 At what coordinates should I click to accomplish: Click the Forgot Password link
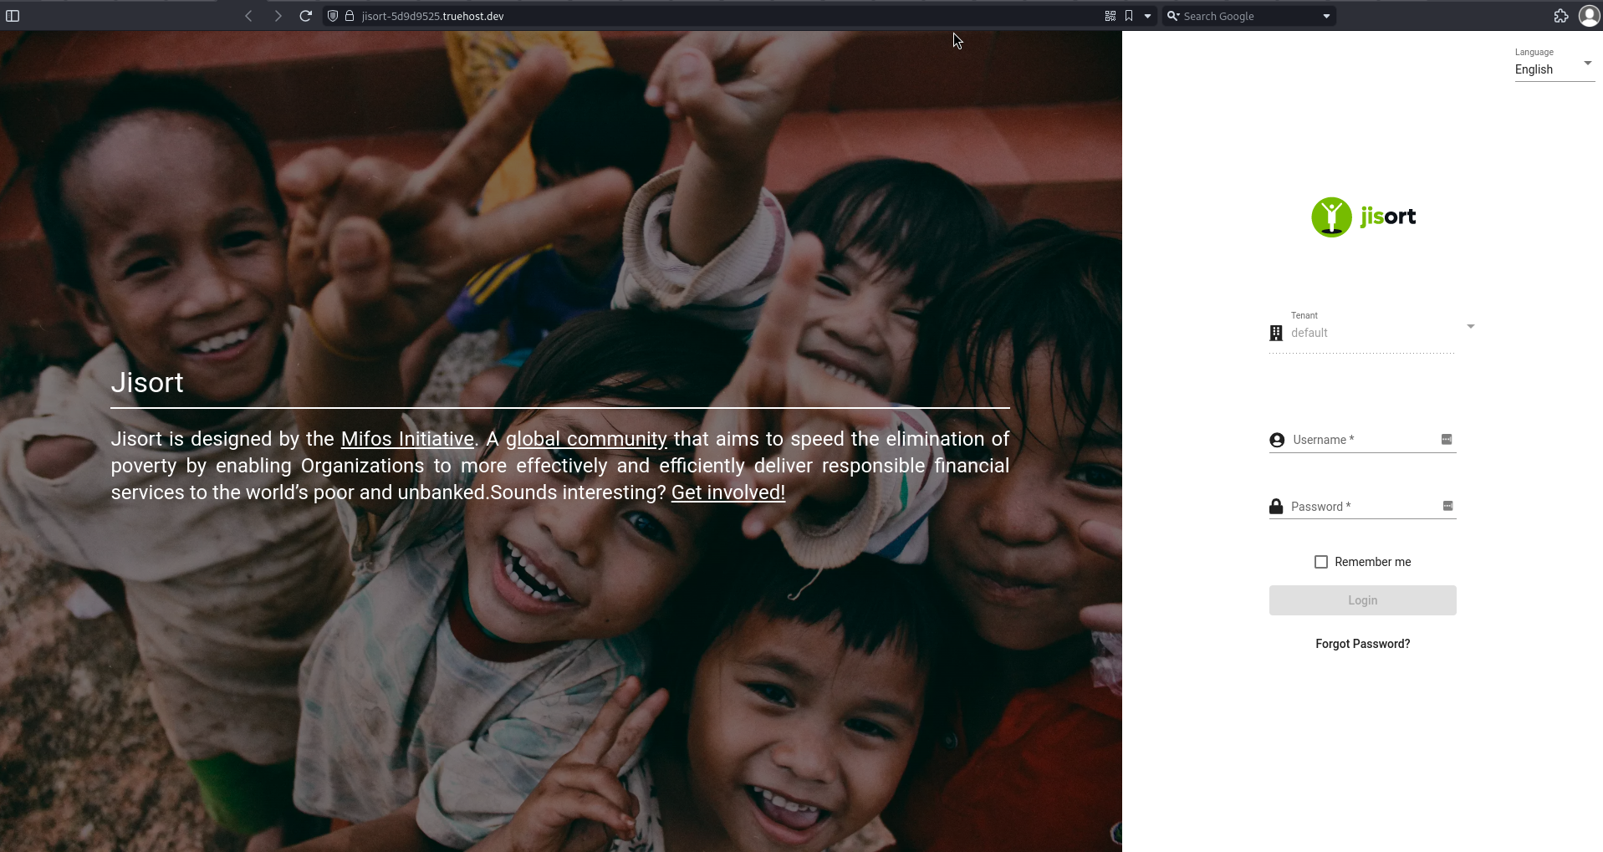pos(1362,643)
